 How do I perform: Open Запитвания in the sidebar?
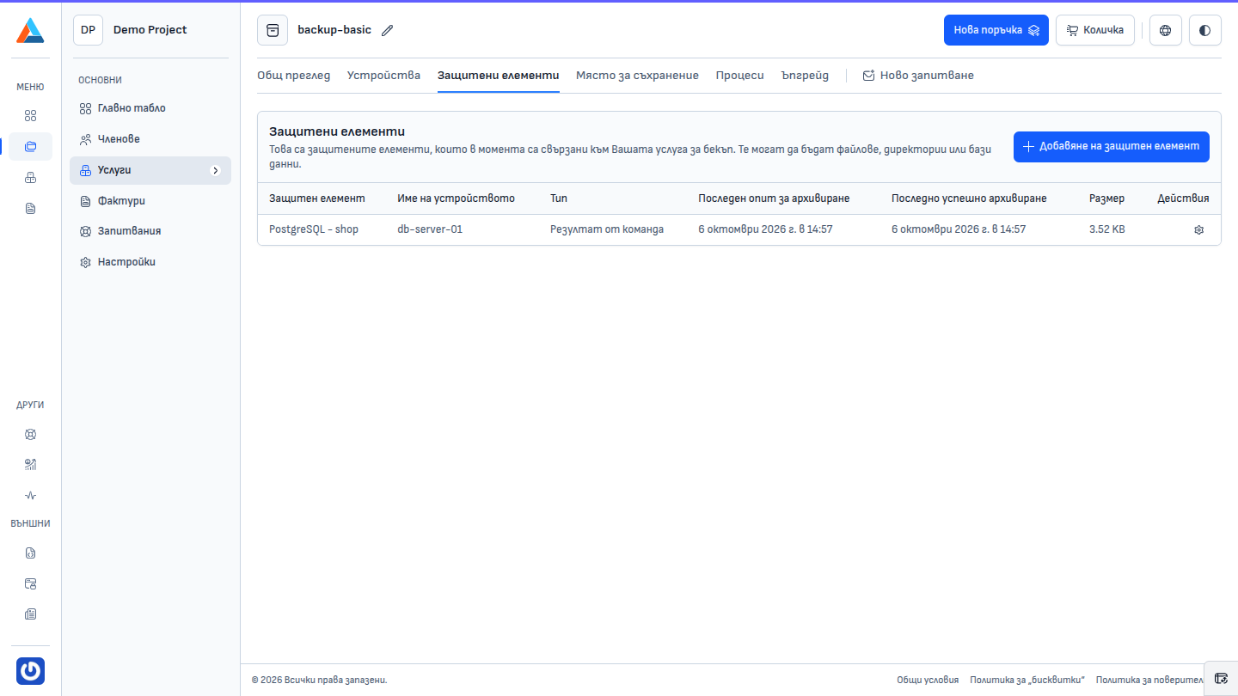(150, 231)
